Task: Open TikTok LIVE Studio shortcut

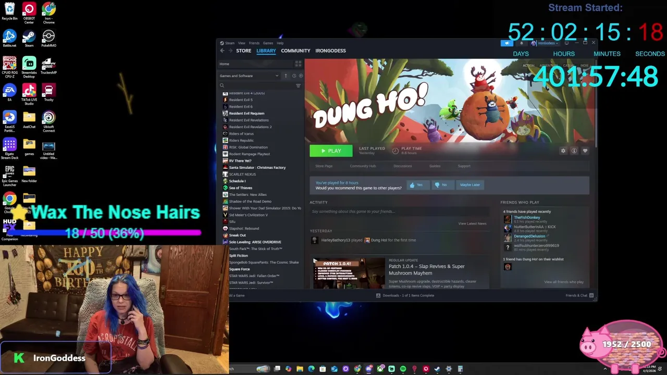Action: click(29, 94)
